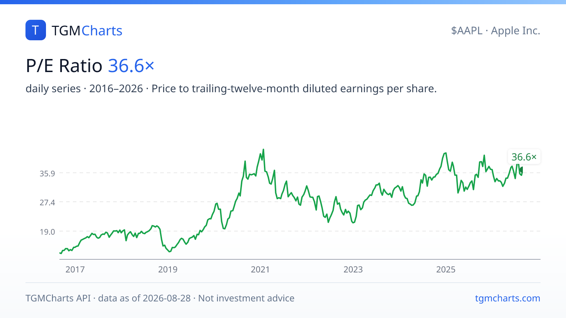The height and width of the screenshot is (318, 566).
Task: Click the 2017 x-axis label
Action: point(75,270)
